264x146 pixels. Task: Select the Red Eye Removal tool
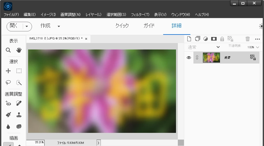(x=8, y=103)
